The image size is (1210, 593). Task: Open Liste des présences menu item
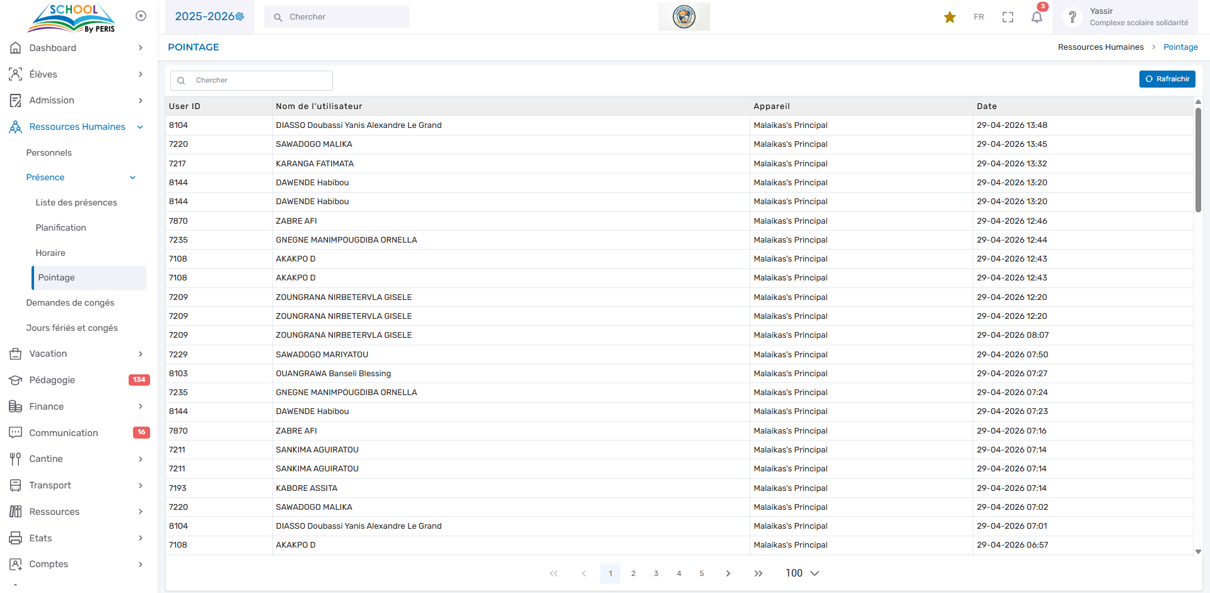[x=76, y=202]
